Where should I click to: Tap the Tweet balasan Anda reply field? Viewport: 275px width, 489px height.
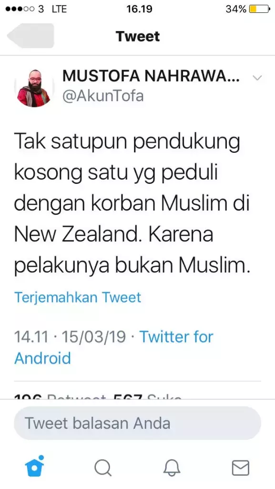[x=137, y=423]
